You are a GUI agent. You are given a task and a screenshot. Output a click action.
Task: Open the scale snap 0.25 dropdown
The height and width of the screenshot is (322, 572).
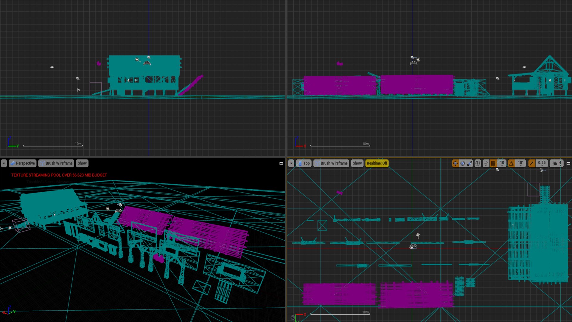542,163
